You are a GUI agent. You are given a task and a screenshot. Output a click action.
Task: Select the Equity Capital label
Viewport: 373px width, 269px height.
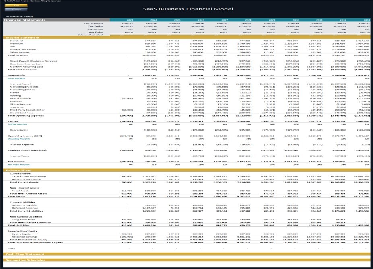tap(22, 234)
